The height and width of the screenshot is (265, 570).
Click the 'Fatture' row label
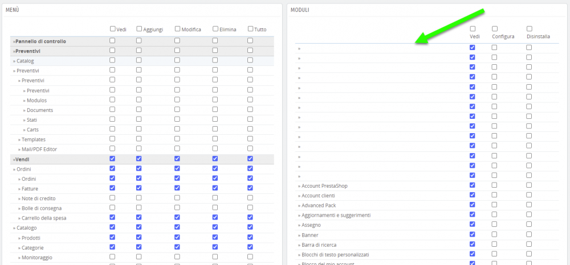tap(30, 188)
